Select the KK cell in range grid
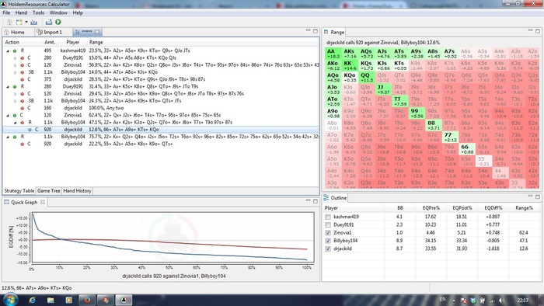The width and height of the screenshot is (544, 306). 350,65
